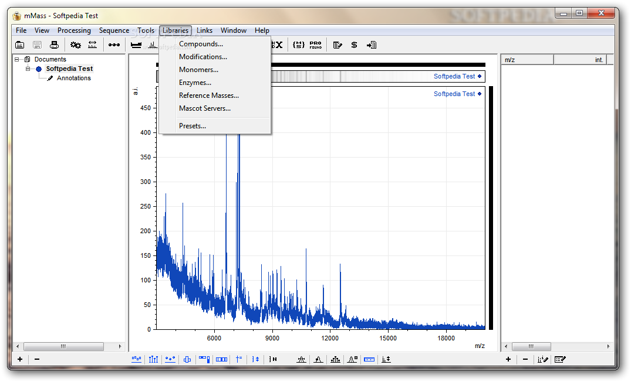This screenshot has height=382, width=631.
Task: Open the View menu
Action: coord(42,30)
